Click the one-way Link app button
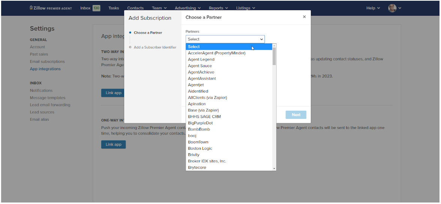This screenshot has width=441, height=204. point(113,145)
